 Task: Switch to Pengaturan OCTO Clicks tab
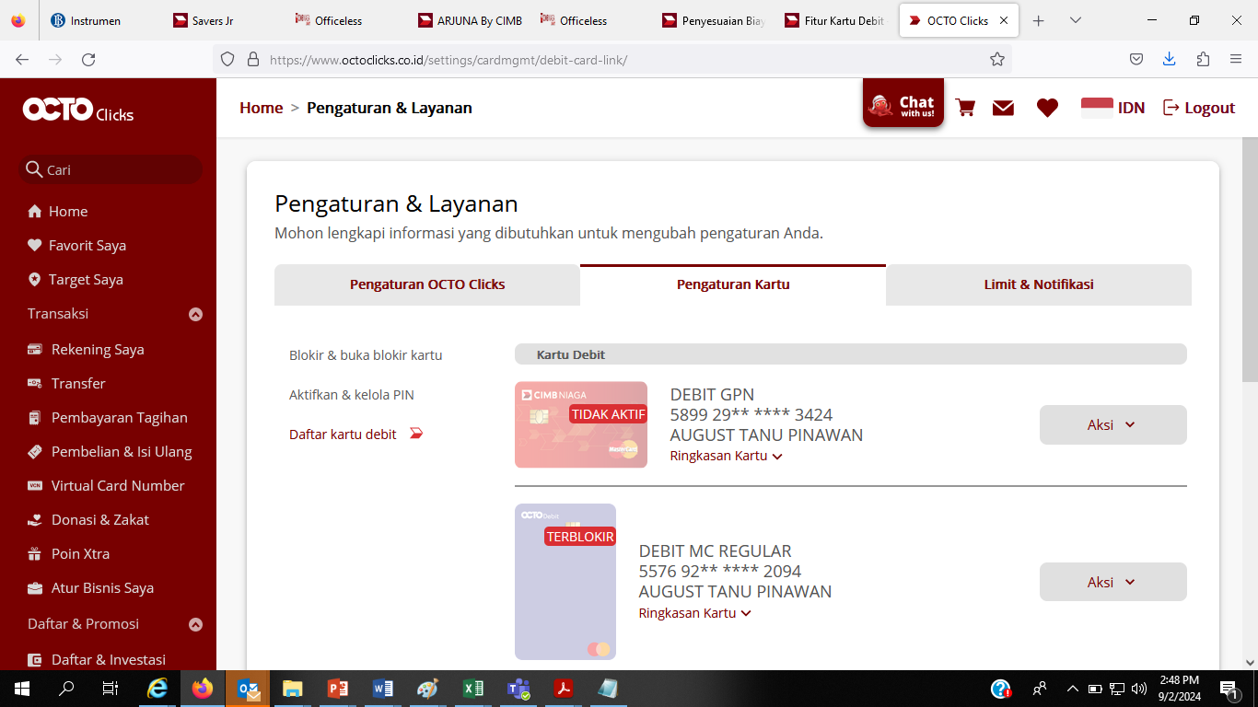click(x=427, y=284)
